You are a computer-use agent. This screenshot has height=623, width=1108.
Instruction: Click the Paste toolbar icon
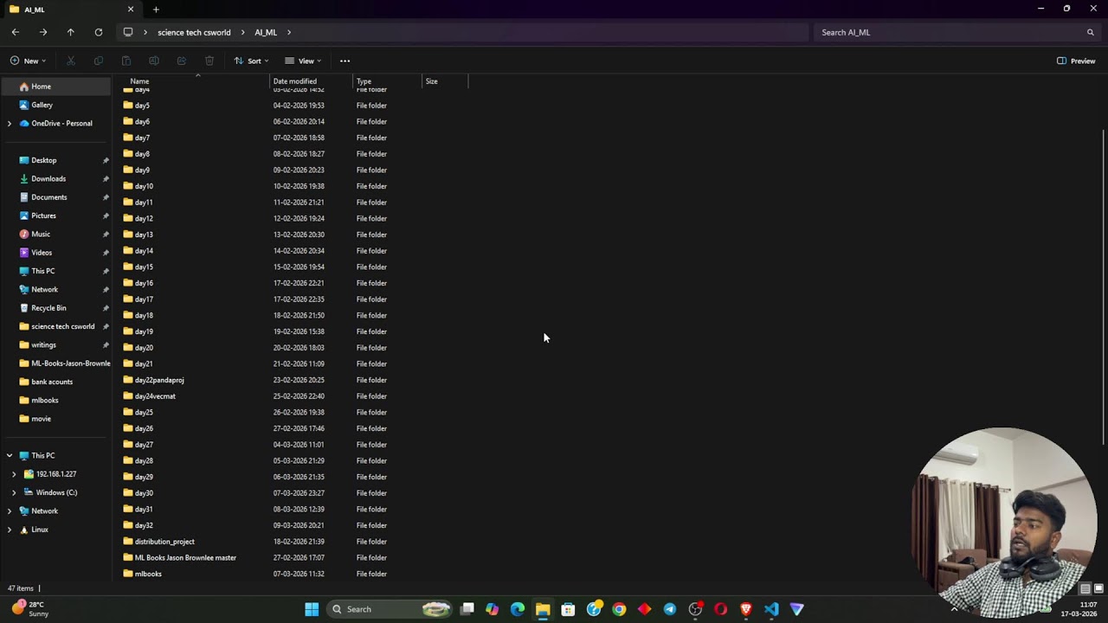coord(126,61)
